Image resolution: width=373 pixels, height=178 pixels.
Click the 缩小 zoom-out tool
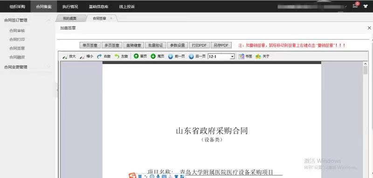tap(86, 57)
